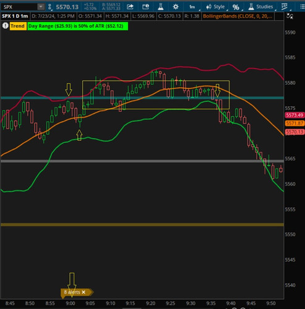Viewport: 305px width, 309px height.
Task: Click the 9:50 time axis label
Action: (x=271, y=303)
